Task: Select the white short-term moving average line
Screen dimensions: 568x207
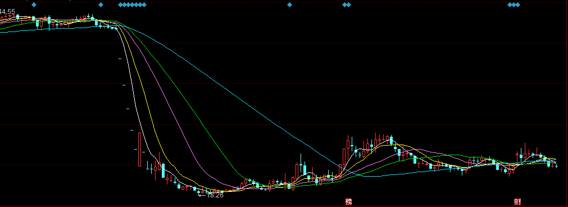Action: click(134, 98)
